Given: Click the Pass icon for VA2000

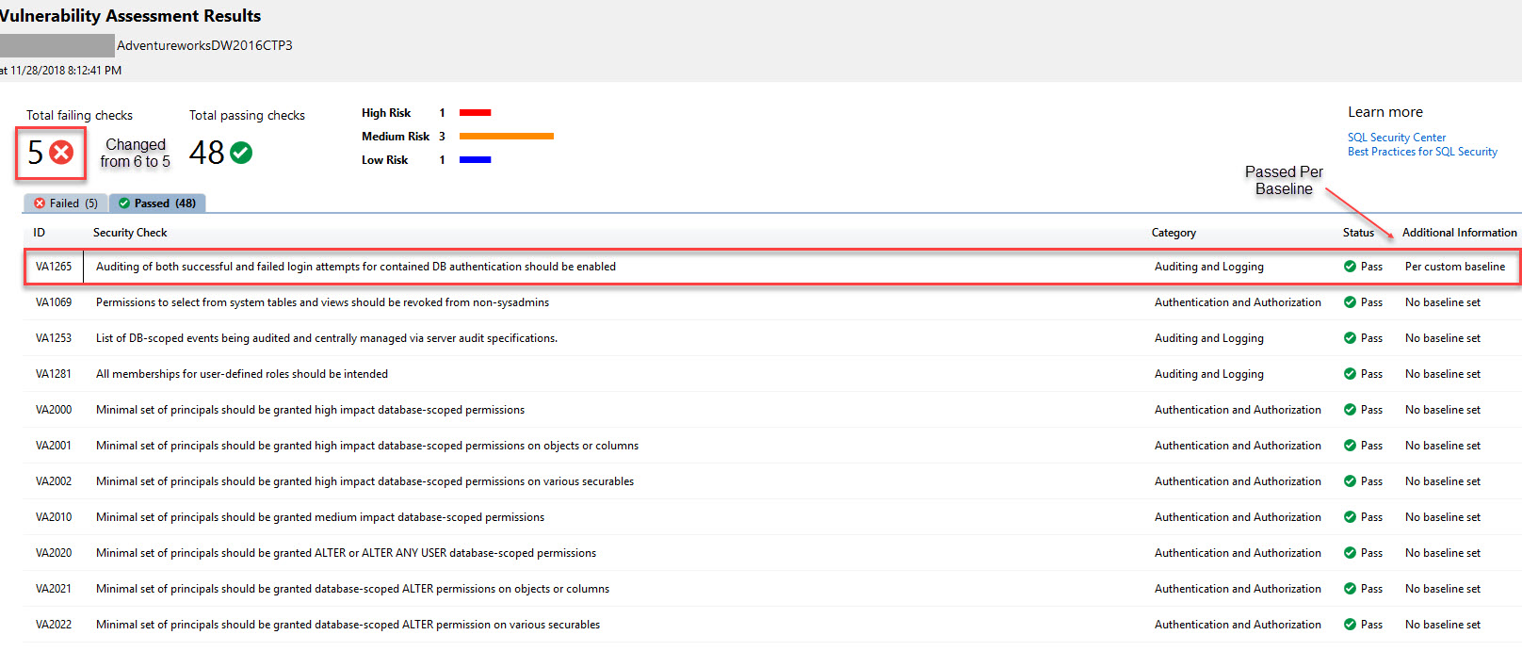Looking at the screenshot, I should tap(1350, 410).
